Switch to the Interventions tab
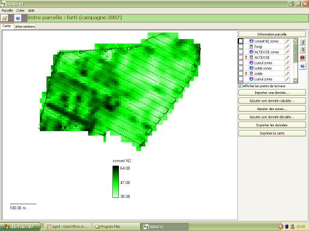Viewport: 309px width, 231px height. point(25,26)
